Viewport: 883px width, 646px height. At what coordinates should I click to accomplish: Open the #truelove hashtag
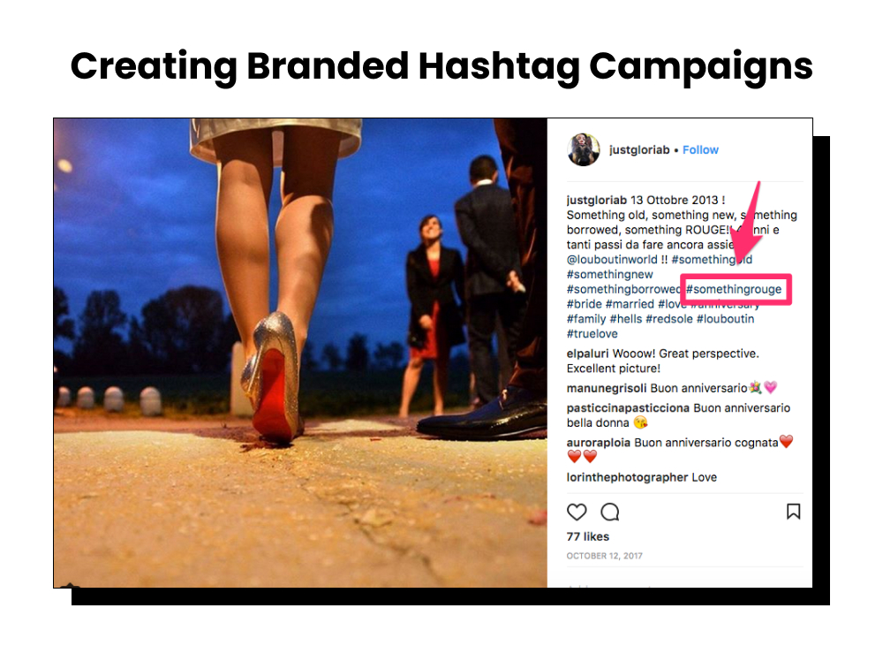[590, 334]
